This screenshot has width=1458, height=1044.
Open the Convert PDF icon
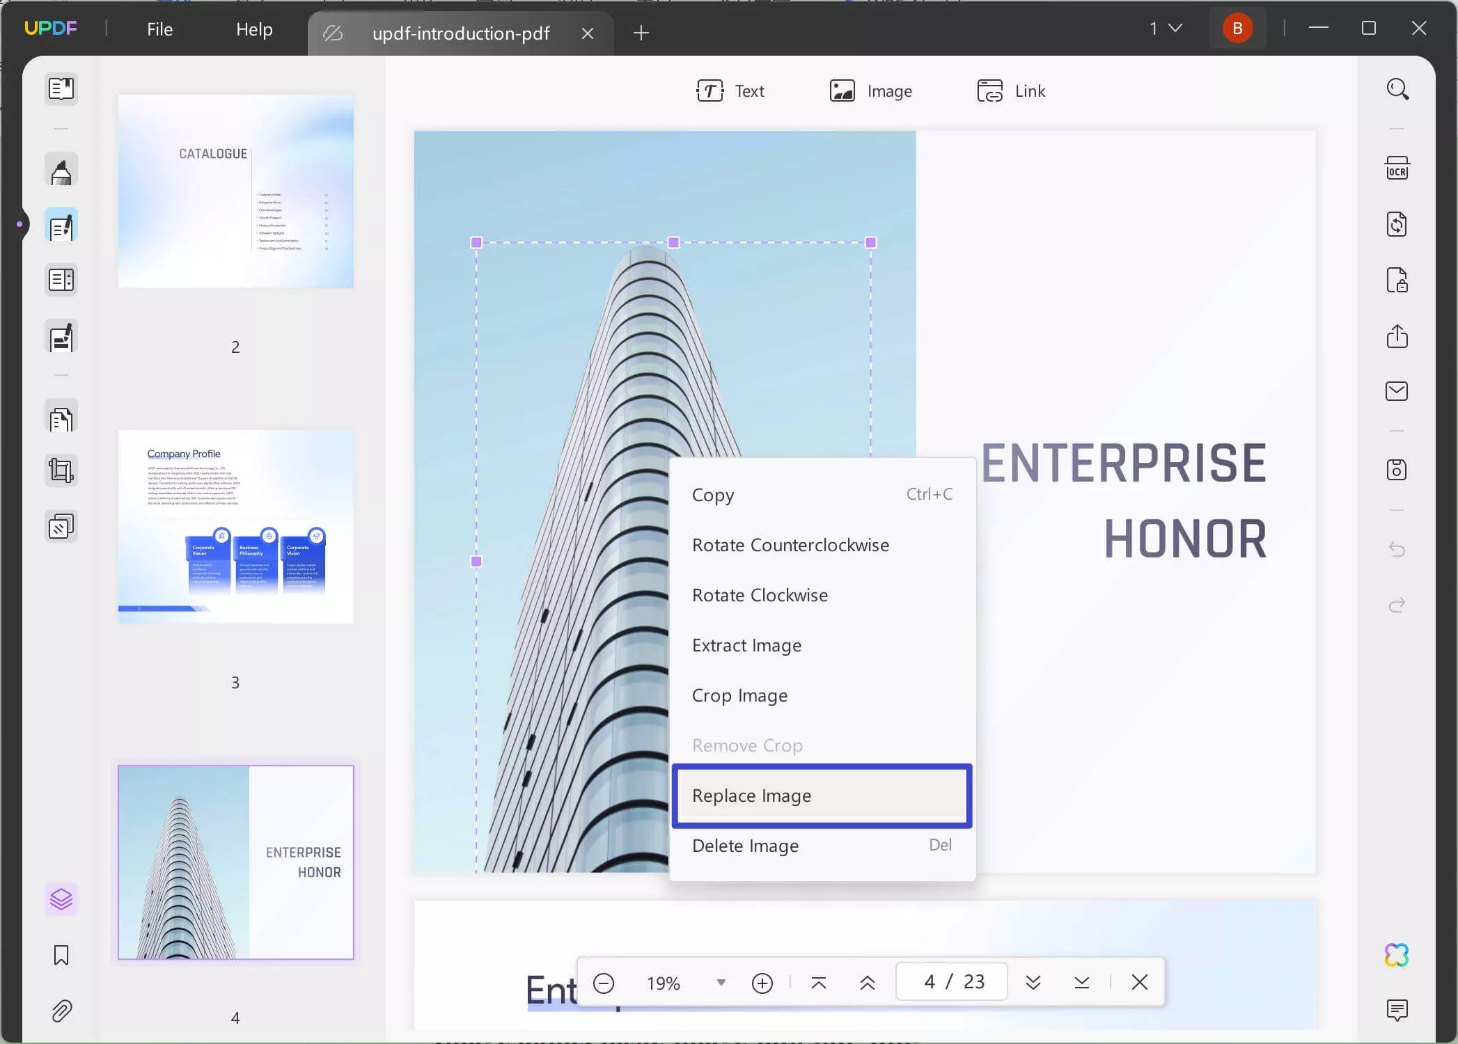[1397, 224]
